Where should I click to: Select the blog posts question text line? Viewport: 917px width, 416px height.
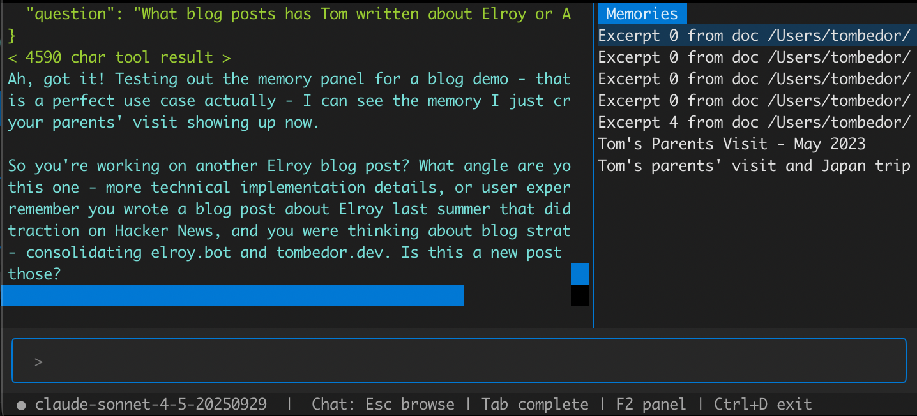tap(287, 13)
